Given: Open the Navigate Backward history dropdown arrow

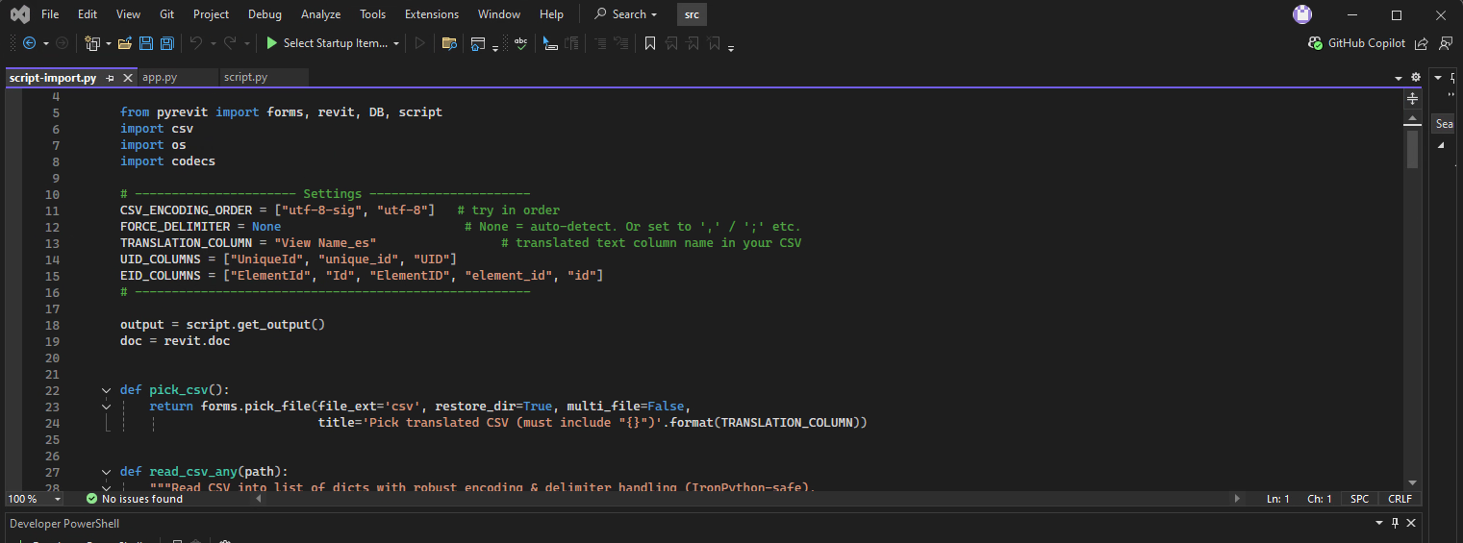Looking at the screenshot, I should 45,43.
